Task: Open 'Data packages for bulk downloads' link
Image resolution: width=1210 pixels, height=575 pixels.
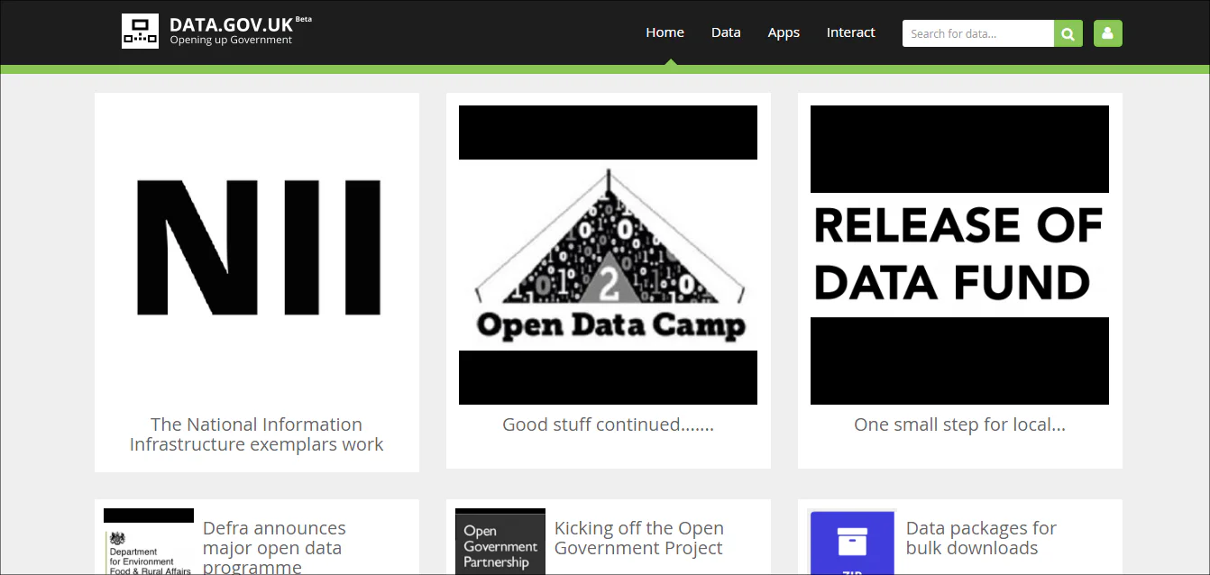Action: 981,538
